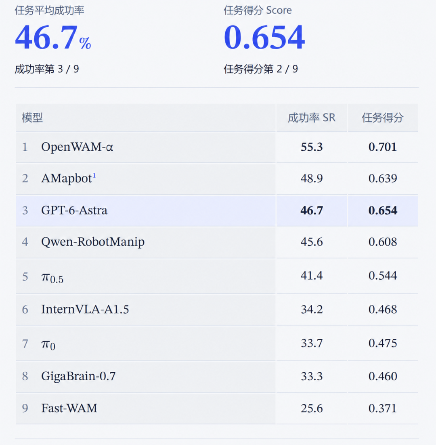This screenshot has height=445, width=436.
Task: Click InternVLA-A1.5 success rate 34.2
Action: point(312,309)
